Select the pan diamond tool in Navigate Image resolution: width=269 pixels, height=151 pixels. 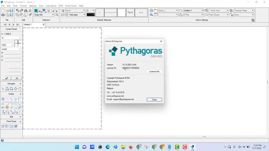[x=16, y=89]
